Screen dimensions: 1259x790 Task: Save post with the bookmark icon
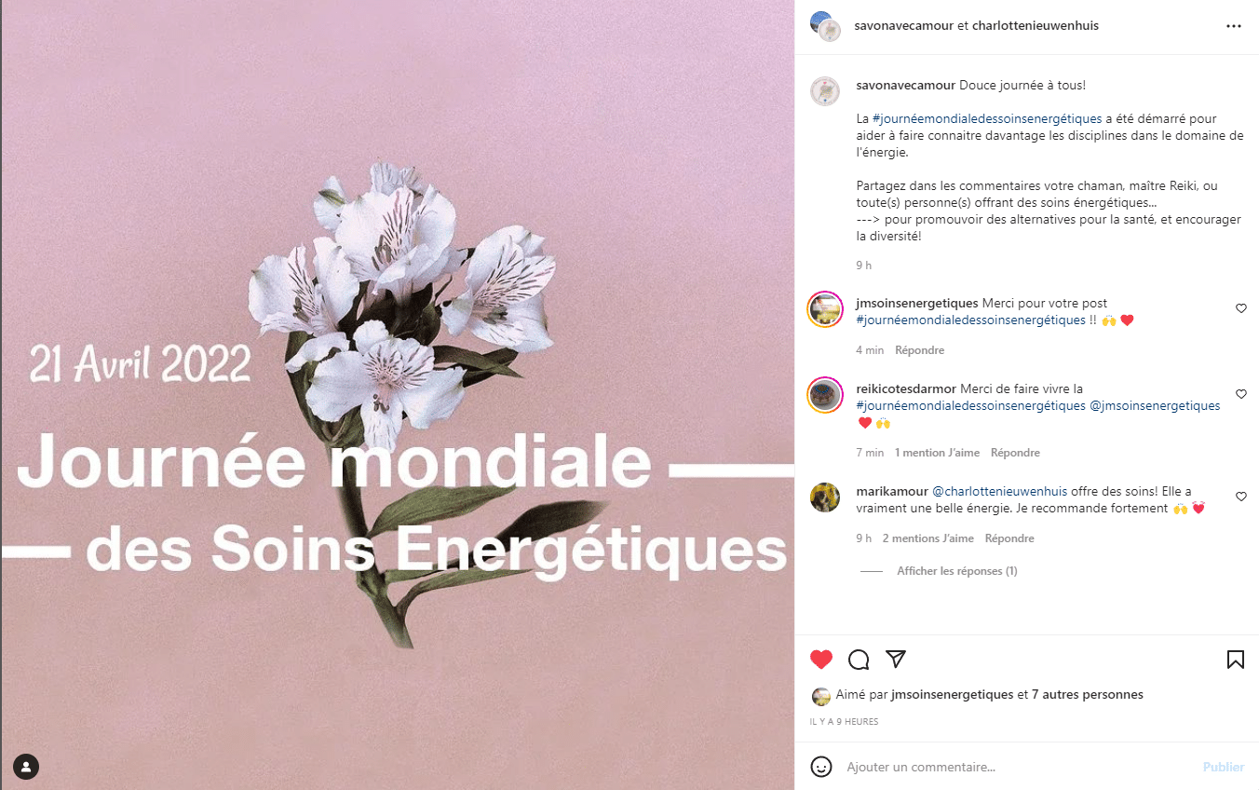tap(1235, 660)
